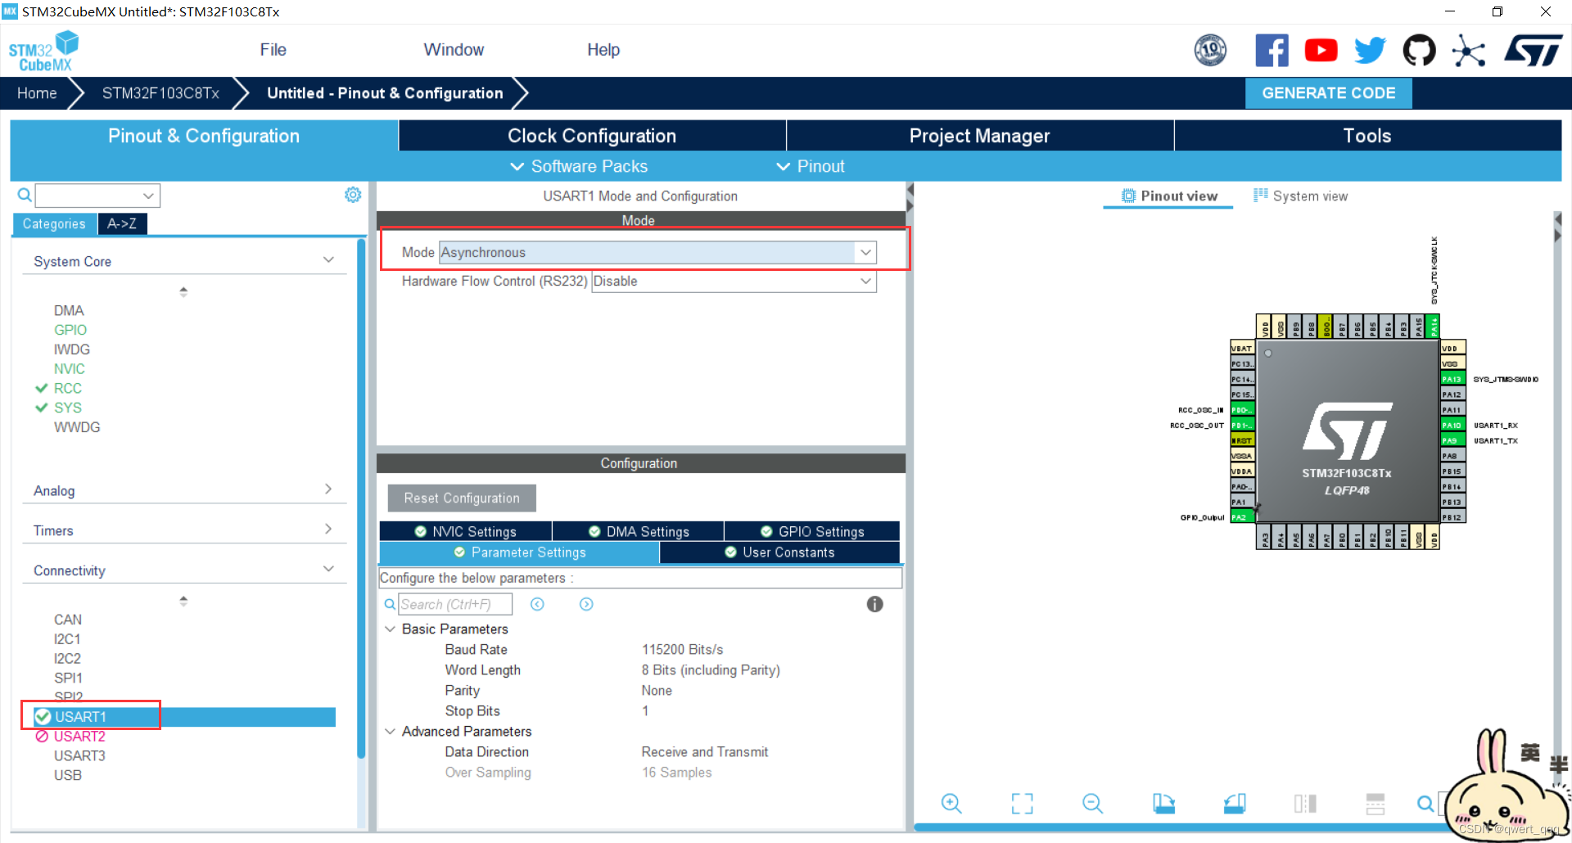Screen dimensions: 1572x843
Task: Open the File menu
Action: (273, 50)
